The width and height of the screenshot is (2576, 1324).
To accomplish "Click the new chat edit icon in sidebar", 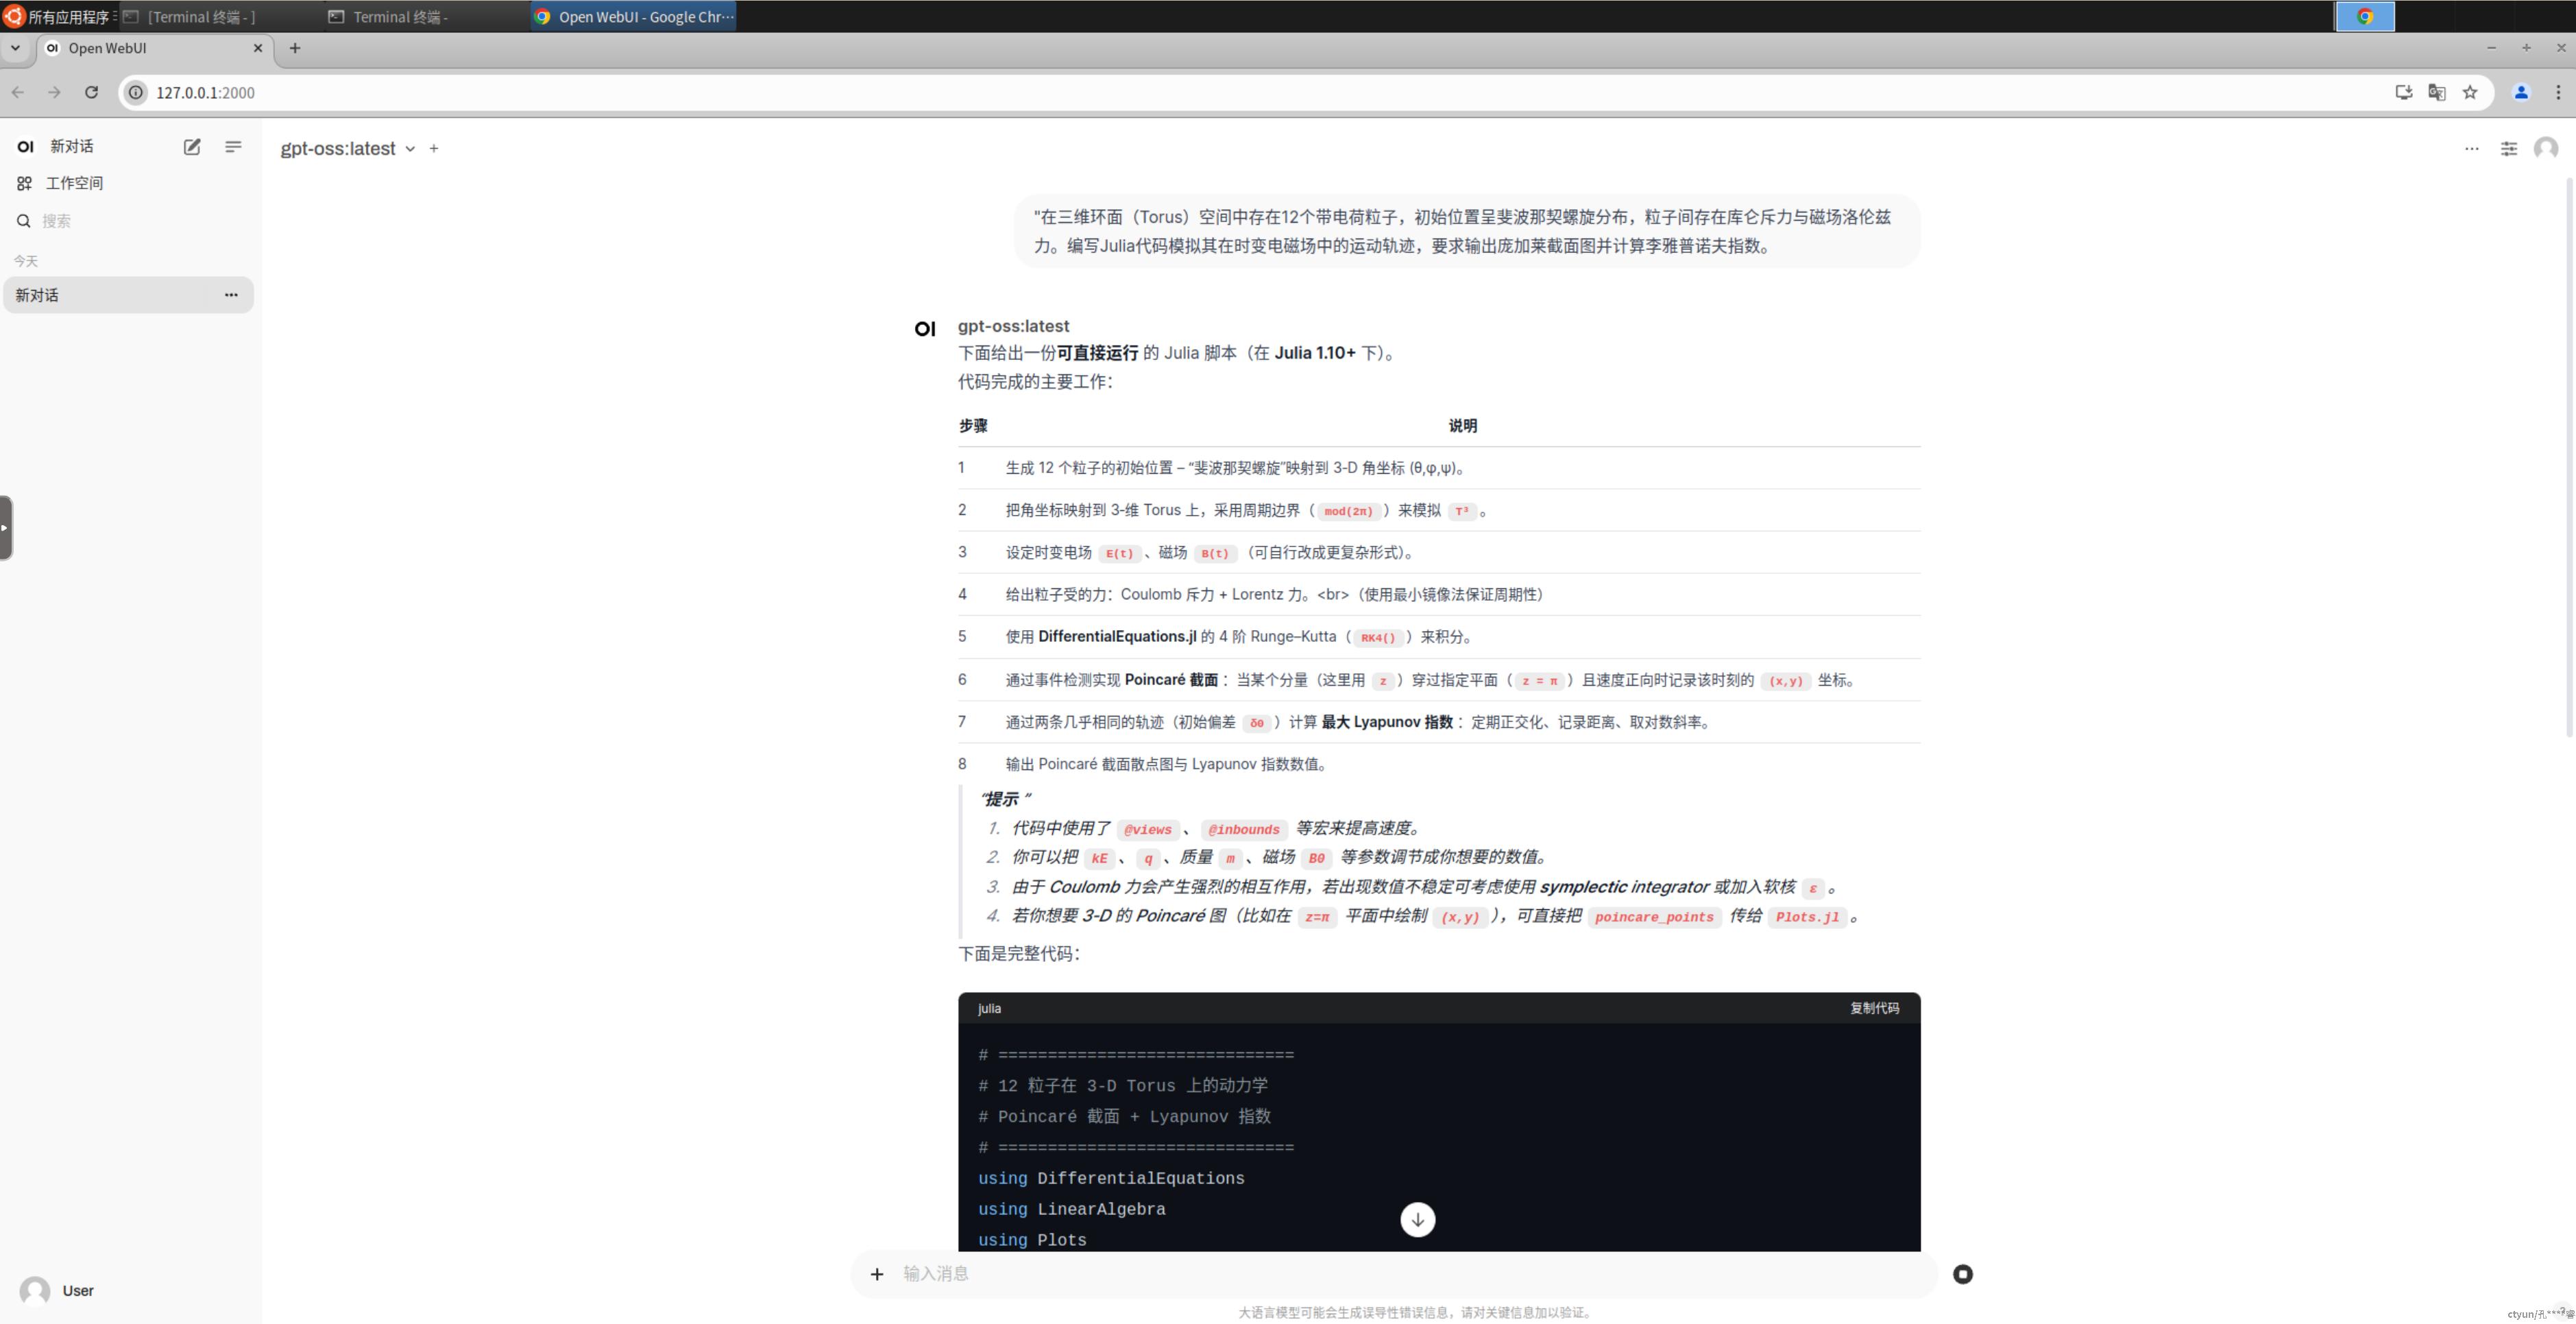I will pyautogui.click(x=192, y=147).
